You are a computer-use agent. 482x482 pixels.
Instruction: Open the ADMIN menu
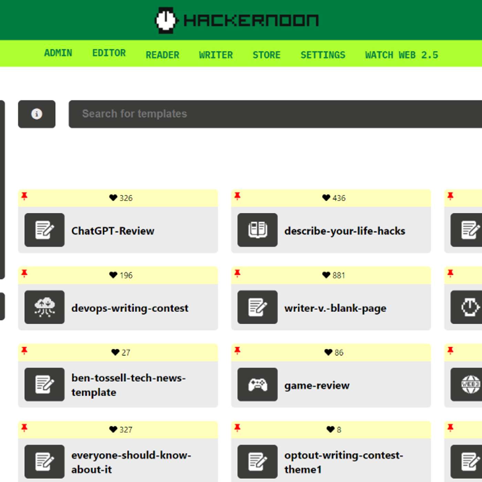pos(58,53)
